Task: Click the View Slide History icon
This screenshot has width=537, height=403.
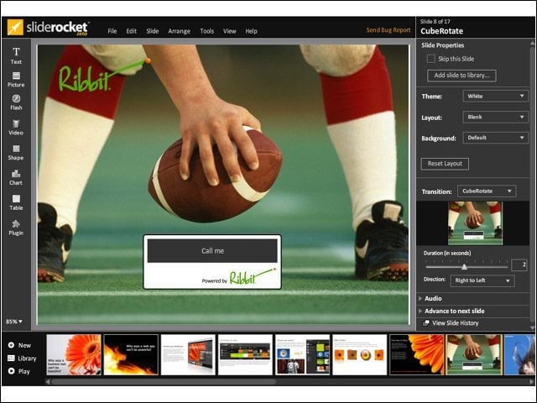Action: click(x=426, y=322)
